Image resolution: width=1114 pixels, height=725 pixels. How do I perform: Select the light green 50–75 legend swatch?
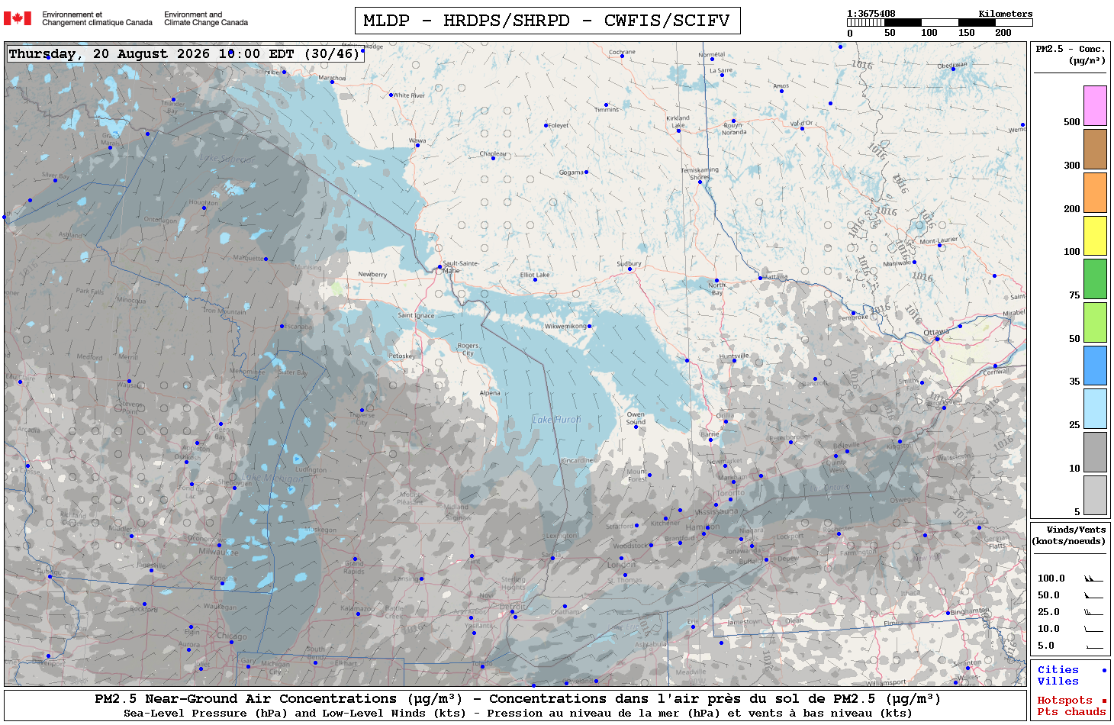point(1095,322)
